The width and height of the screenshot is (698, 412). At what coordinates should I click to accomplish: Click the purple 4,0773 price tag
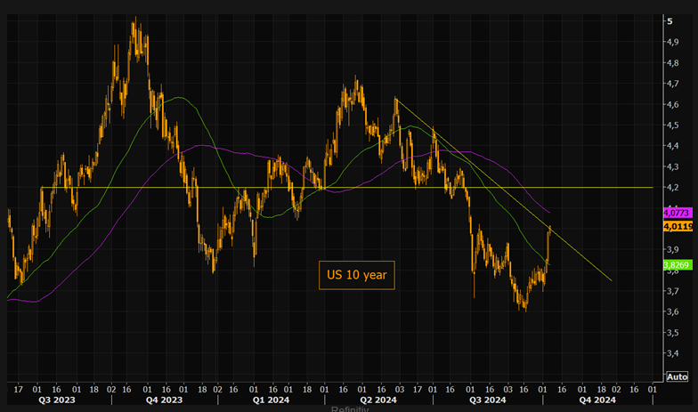coord(676,214)
